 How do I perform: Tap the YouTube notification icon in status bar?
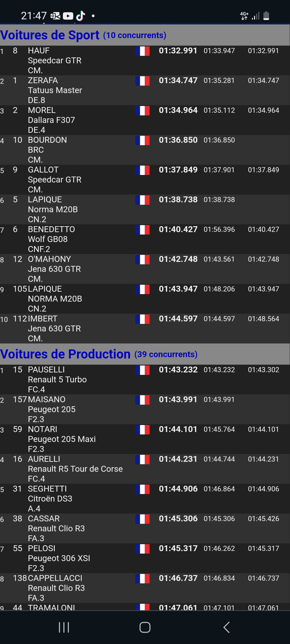(x=68, y=16)
